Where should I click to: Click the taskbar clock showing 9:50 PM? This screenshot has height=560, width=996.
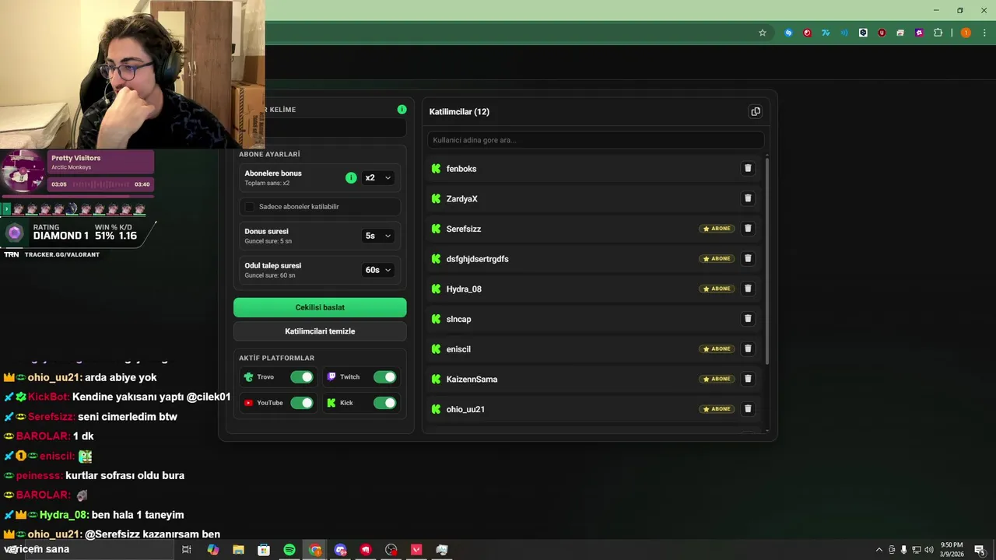pos(952,550)
